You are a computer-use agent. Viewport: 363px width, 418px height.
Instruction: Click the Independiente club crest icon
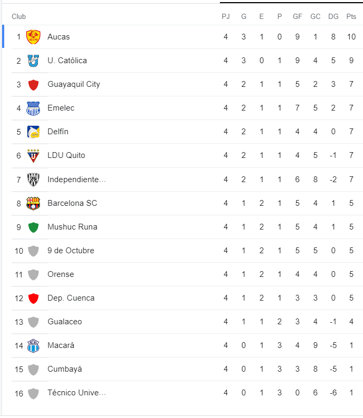click(34, 180)
